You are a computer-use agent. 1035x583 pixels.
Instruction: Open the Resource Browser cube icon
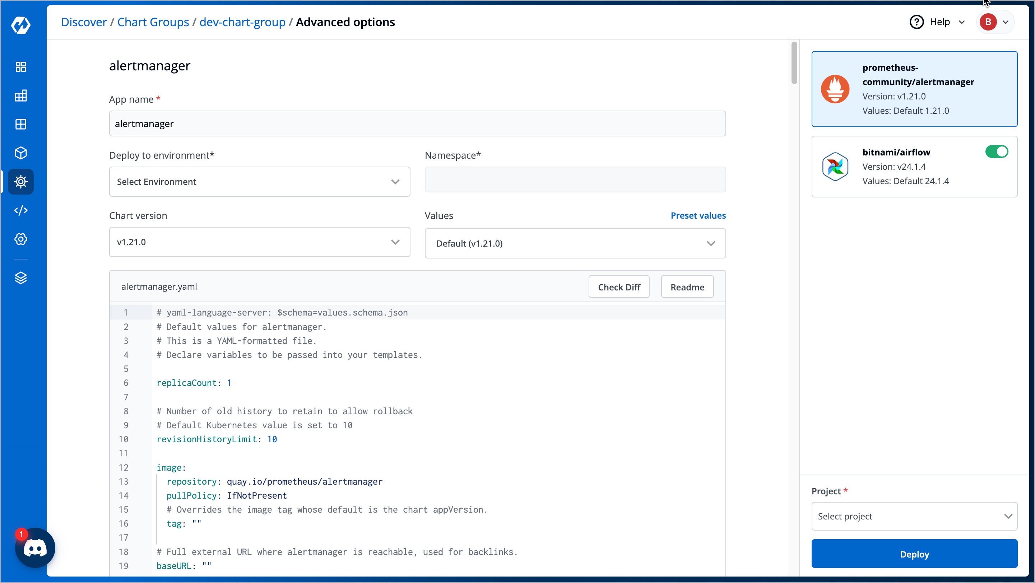tap(21, 153)
